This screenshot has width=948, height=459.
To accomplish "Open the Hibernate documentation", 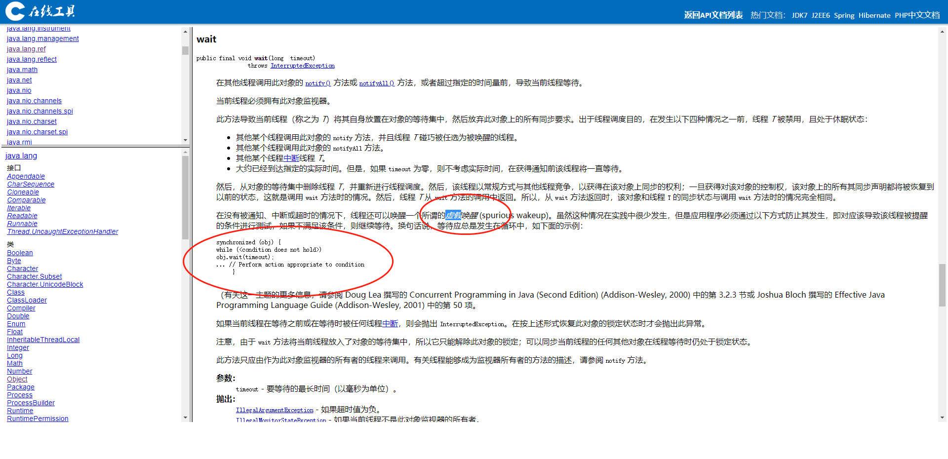I will tap(874, 15).
